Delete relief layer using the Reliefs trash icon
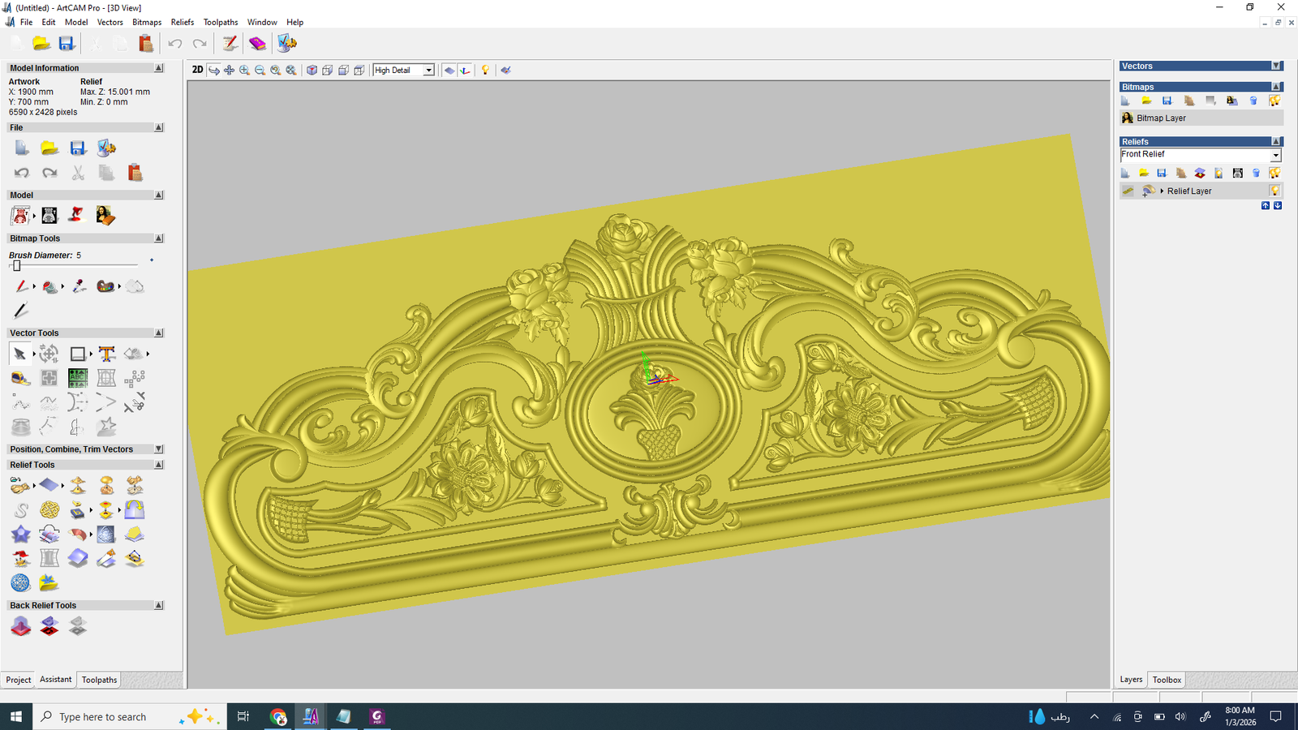The height and width of the screenshot is (730, 1298). [1256, 173]
